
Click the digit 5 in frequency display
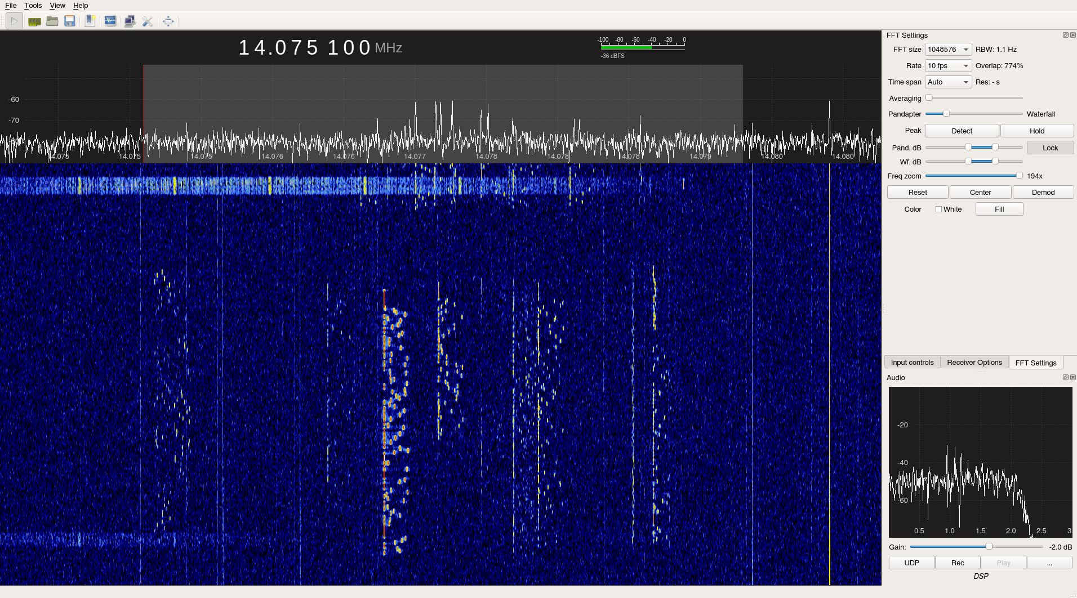(x=312, y=48)
